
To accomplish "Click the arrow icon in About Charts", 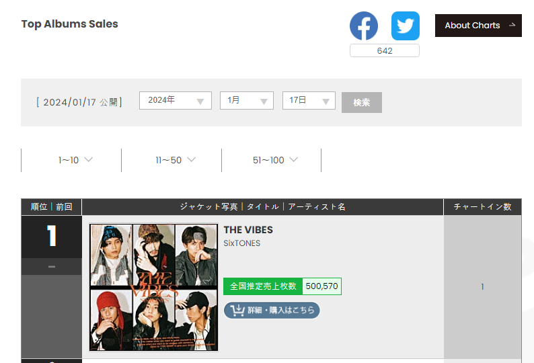I will point(512,25).
